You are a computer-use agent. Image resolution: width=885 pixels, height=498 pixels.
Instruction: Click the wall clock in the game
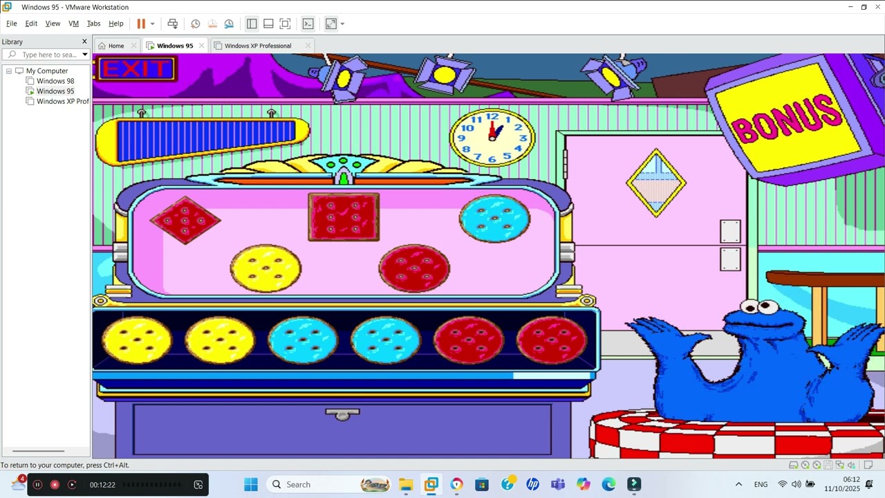[492, 137]
